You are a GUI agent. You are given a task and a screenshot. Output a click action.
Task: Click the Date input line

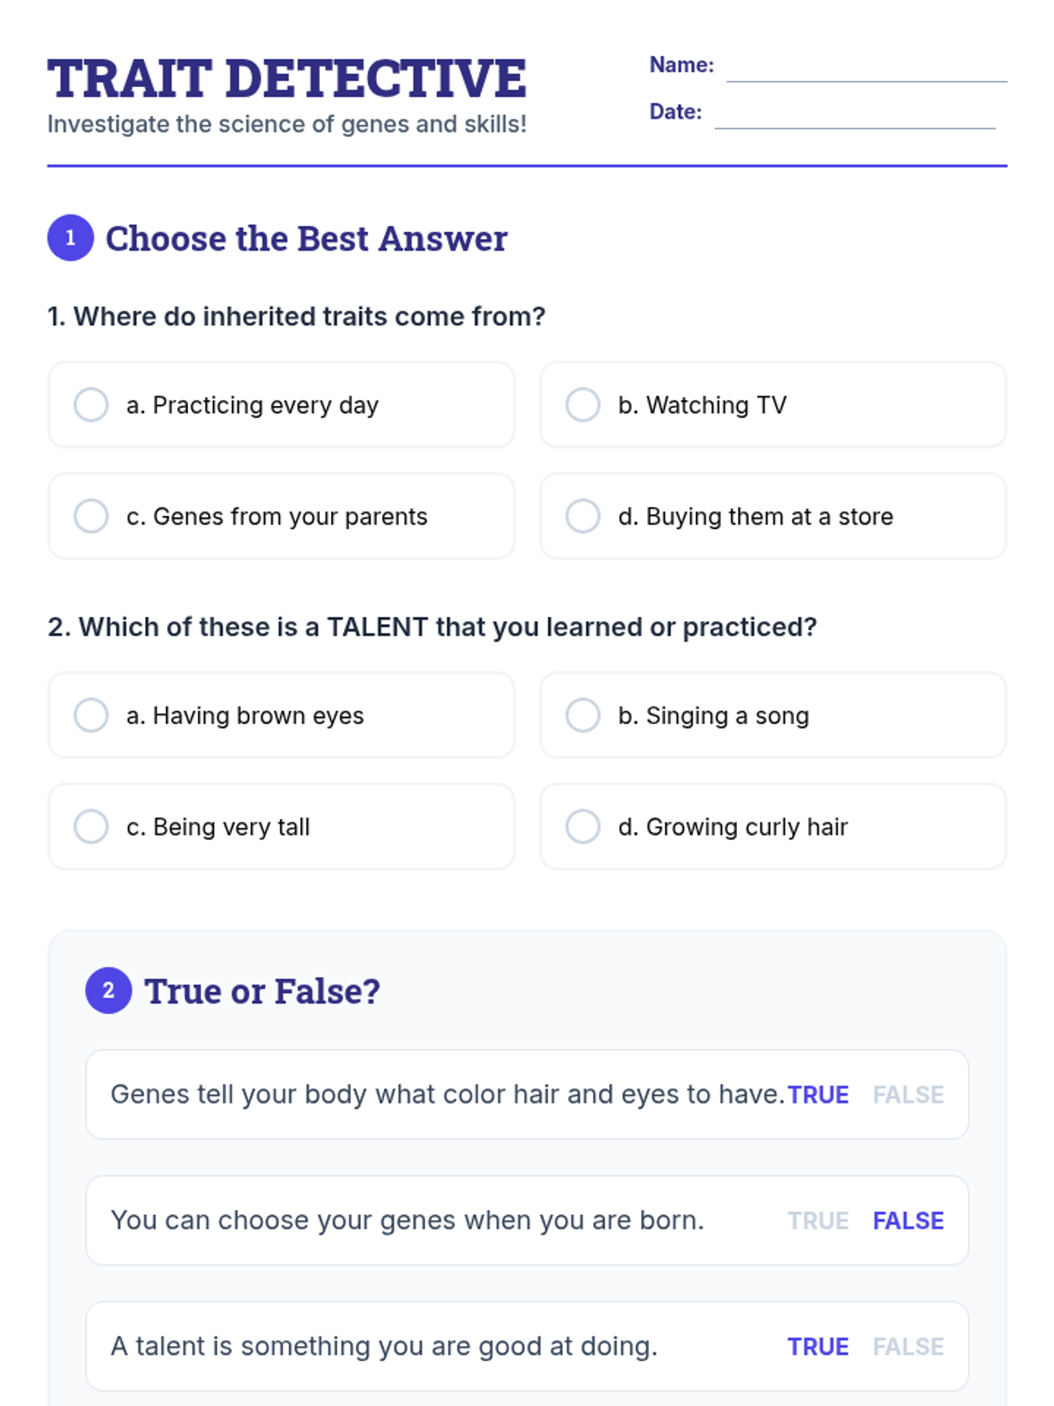[855, 115]
